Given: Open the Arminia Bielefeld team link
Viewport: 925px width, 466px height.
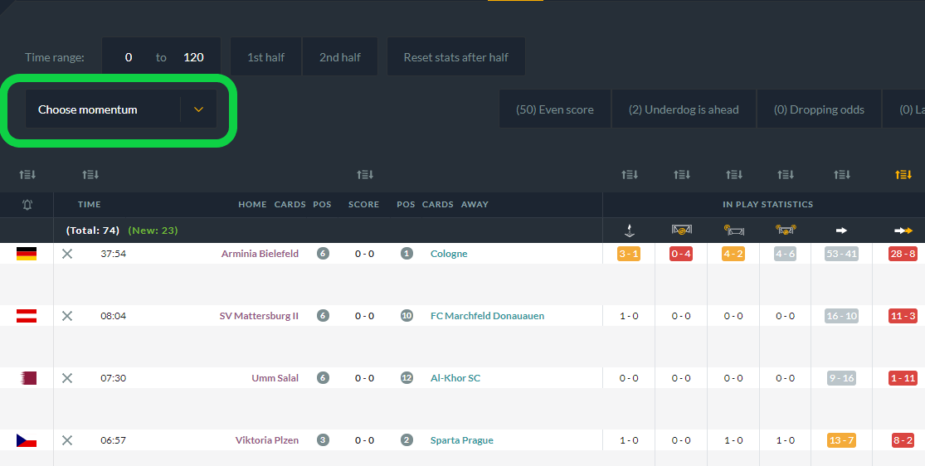Looking at the screenshot, I should (x=260, y=254).
